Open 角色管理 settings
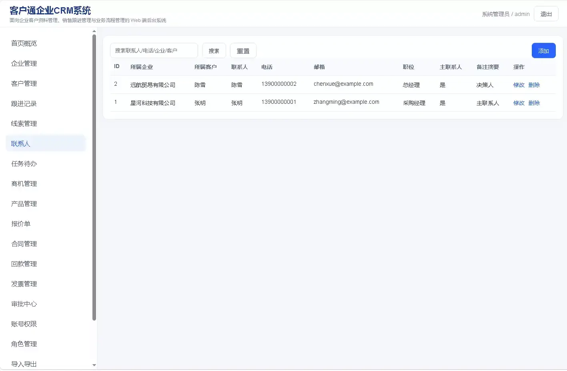Viewport: 567px width, 371px height. [24, 344]
